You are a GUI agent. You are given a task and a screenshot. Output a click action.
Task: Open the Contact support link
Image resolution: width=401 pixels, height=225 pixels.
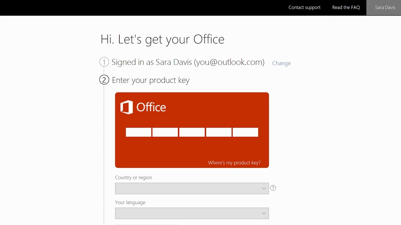point(304,7)
